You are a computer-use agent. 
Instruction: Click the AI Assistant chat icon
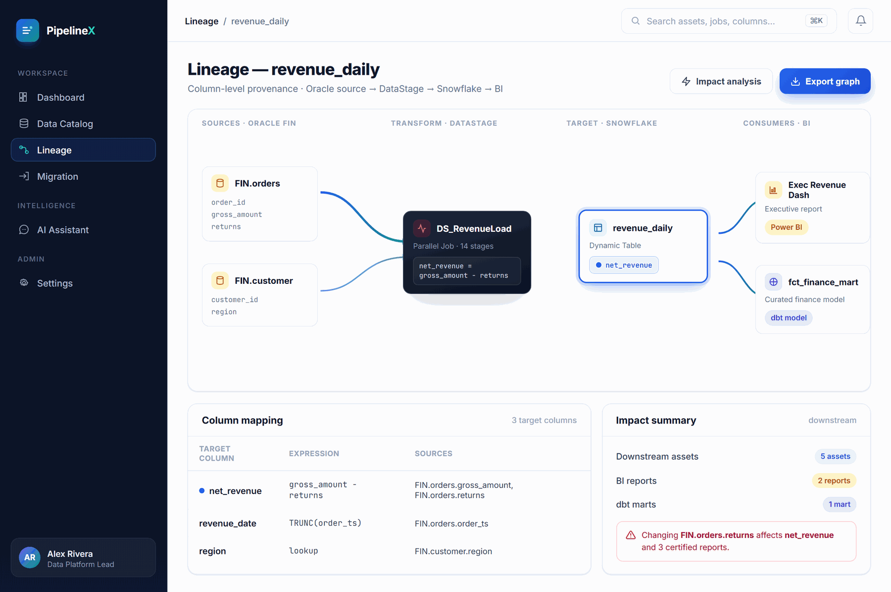tap(23, 230)
